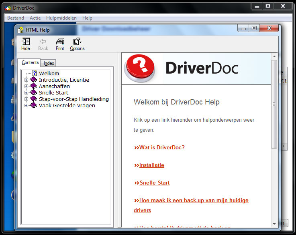This screenshot has width=296, height=235.
Task: Select Aanschaffen tree item
Action: tap(54, 86)
